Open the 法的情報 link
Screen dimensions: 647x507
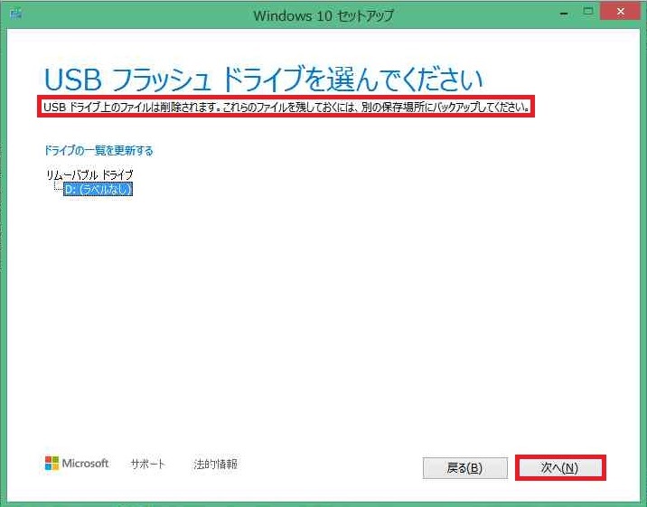pyautogui.click(x=215, y=465)
